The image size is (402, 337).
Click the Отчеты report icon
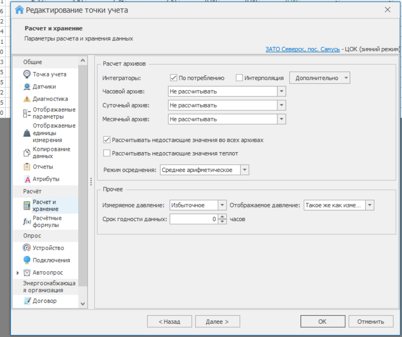[27, 167]
